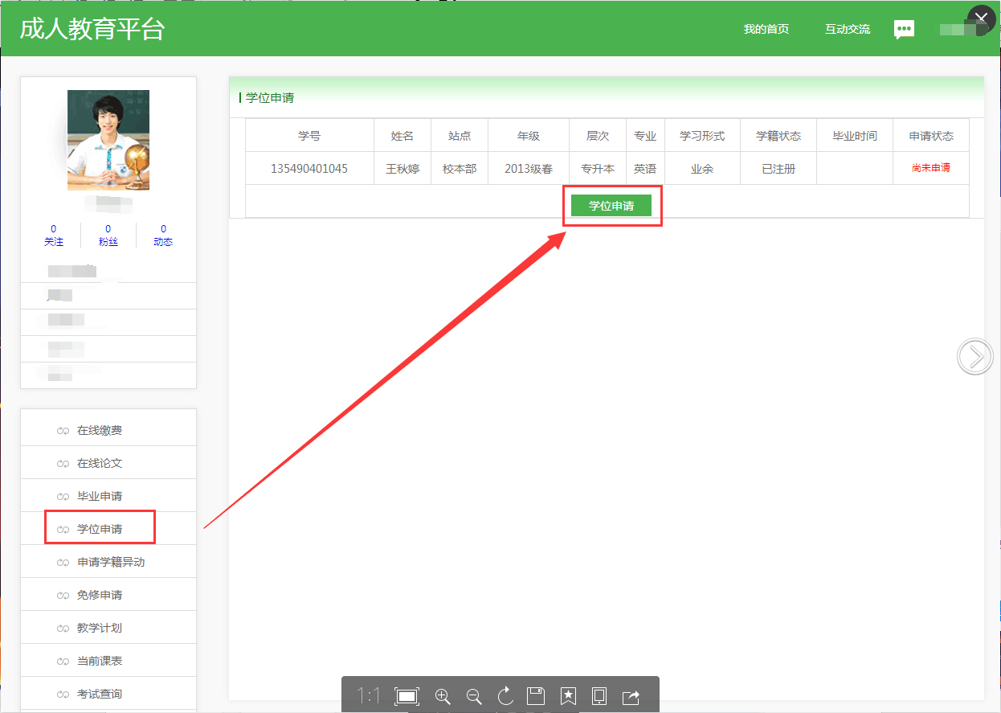Click the student profile photo
1001x713 pixels.
click(108, 140)
